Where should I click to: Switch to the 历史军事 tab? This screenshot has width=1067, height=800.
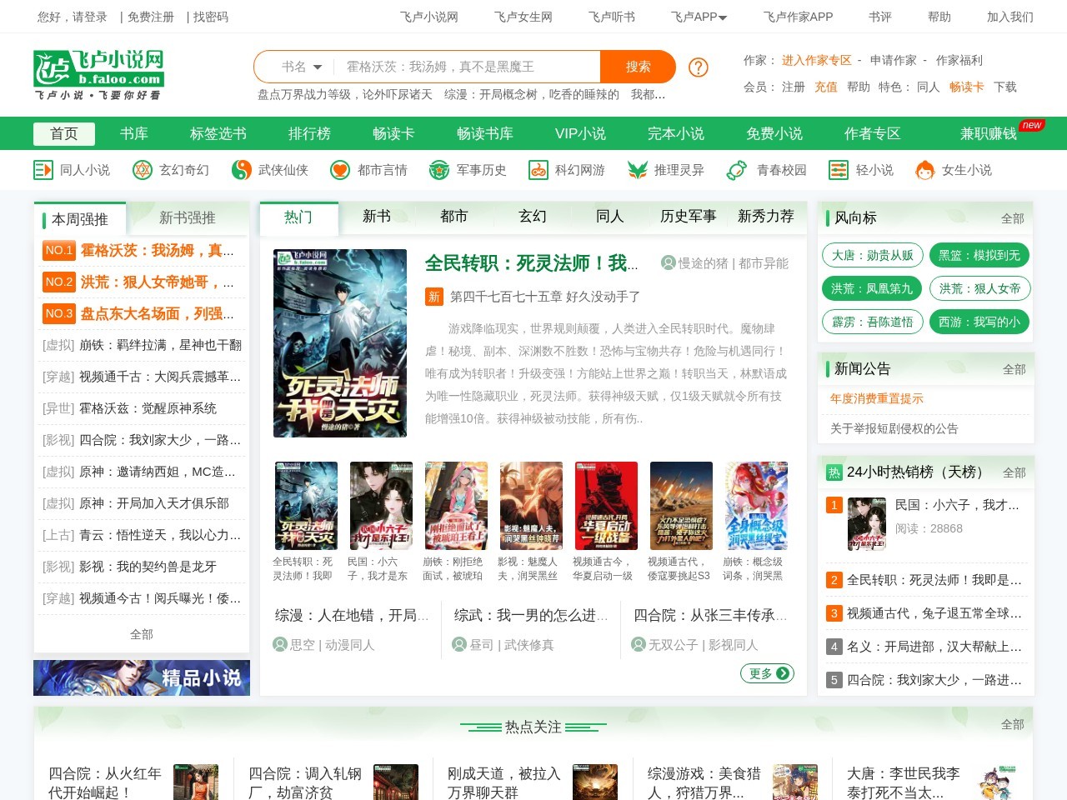(x=688, y=216)
